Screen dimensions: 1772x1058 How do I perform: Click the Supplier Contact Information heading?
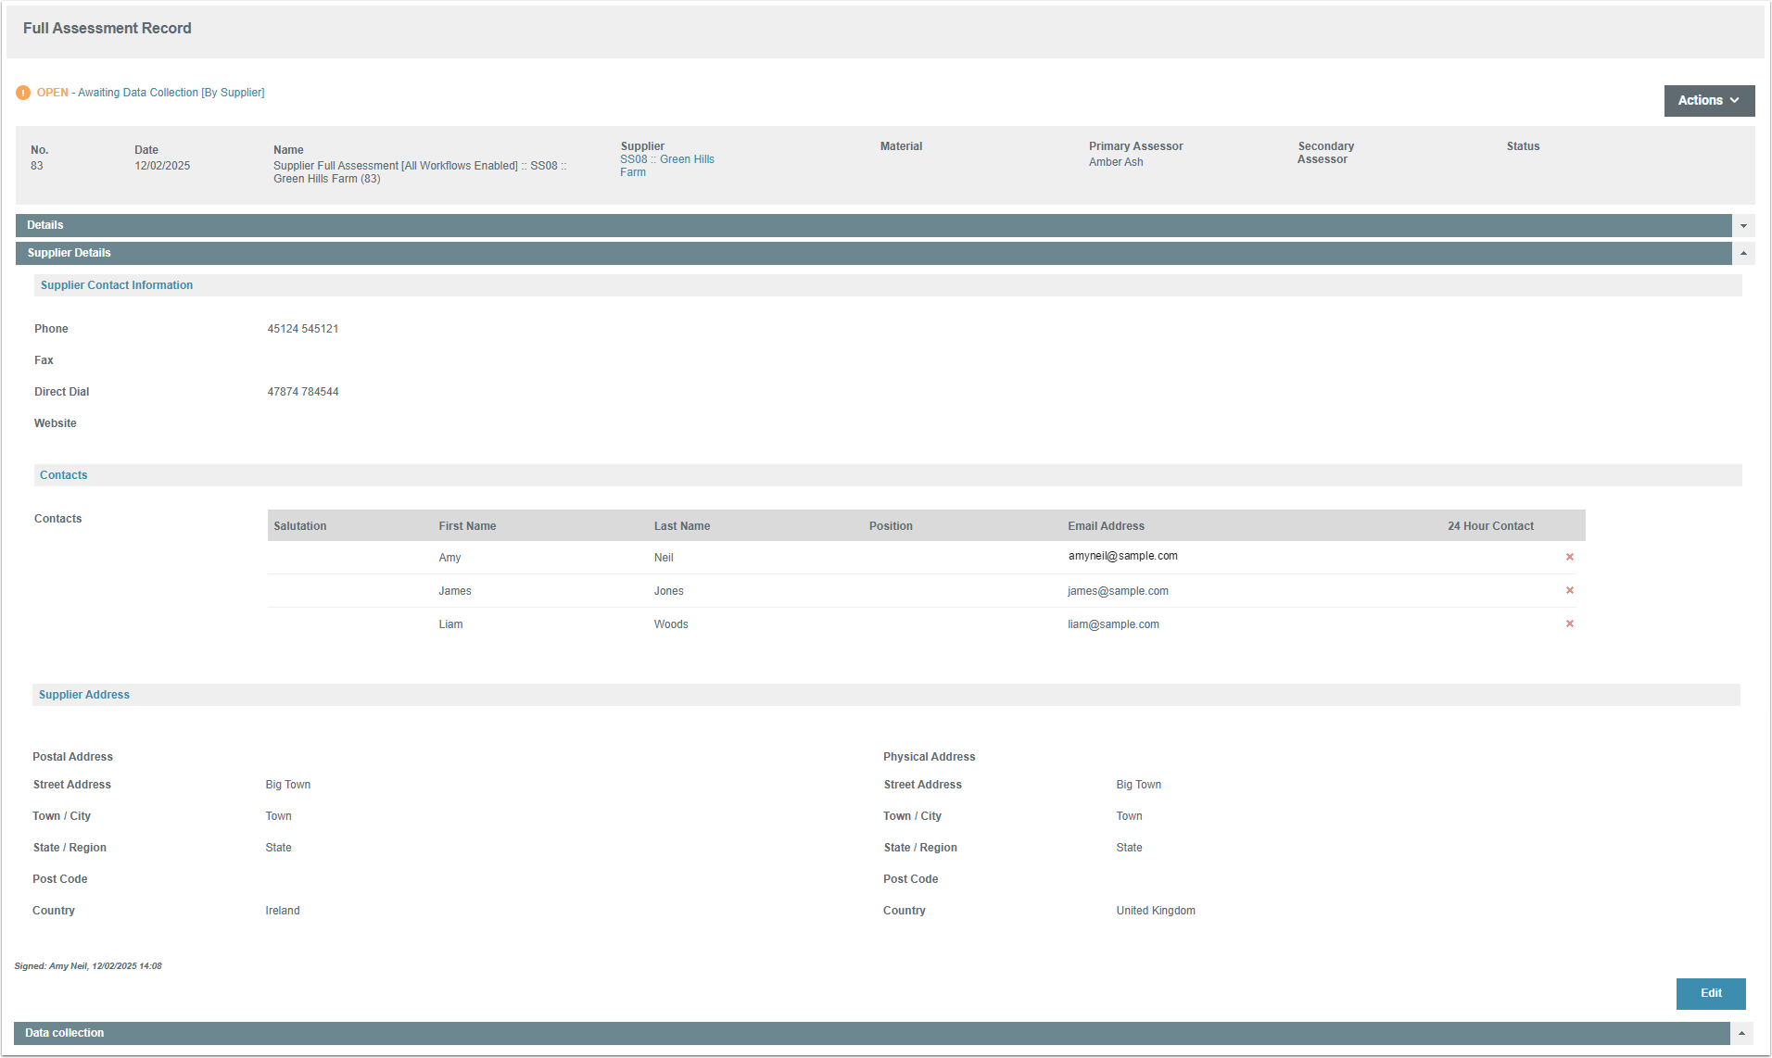coord(117,285)
